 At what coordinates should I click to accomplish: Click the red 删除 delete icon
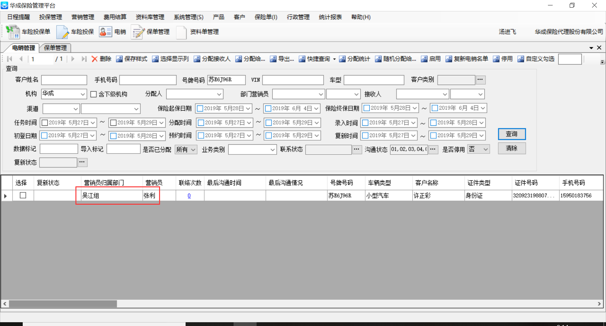click(x=94, y=59)
